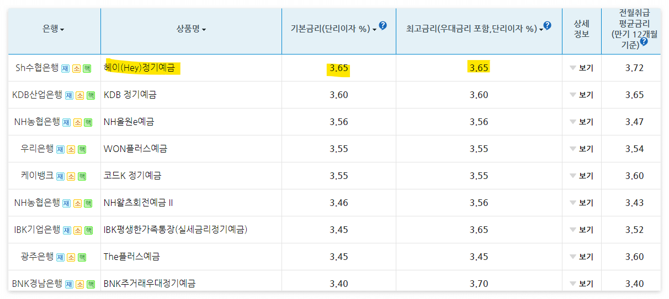This screenshot has width=669, height=299.
Task: Expand 보기 details for NH올원e예금
Action: pos(581,122)
